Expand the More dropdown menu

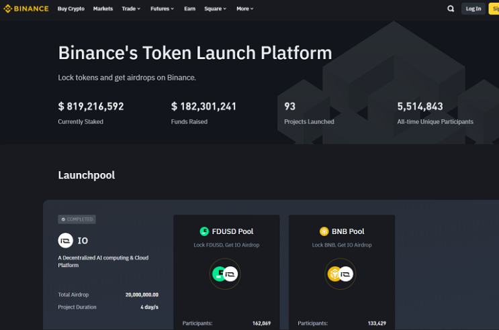click(245, 9)
